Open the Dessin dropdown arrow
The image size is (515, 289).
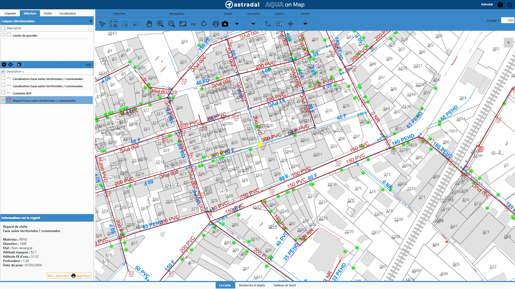coord(305,24)
